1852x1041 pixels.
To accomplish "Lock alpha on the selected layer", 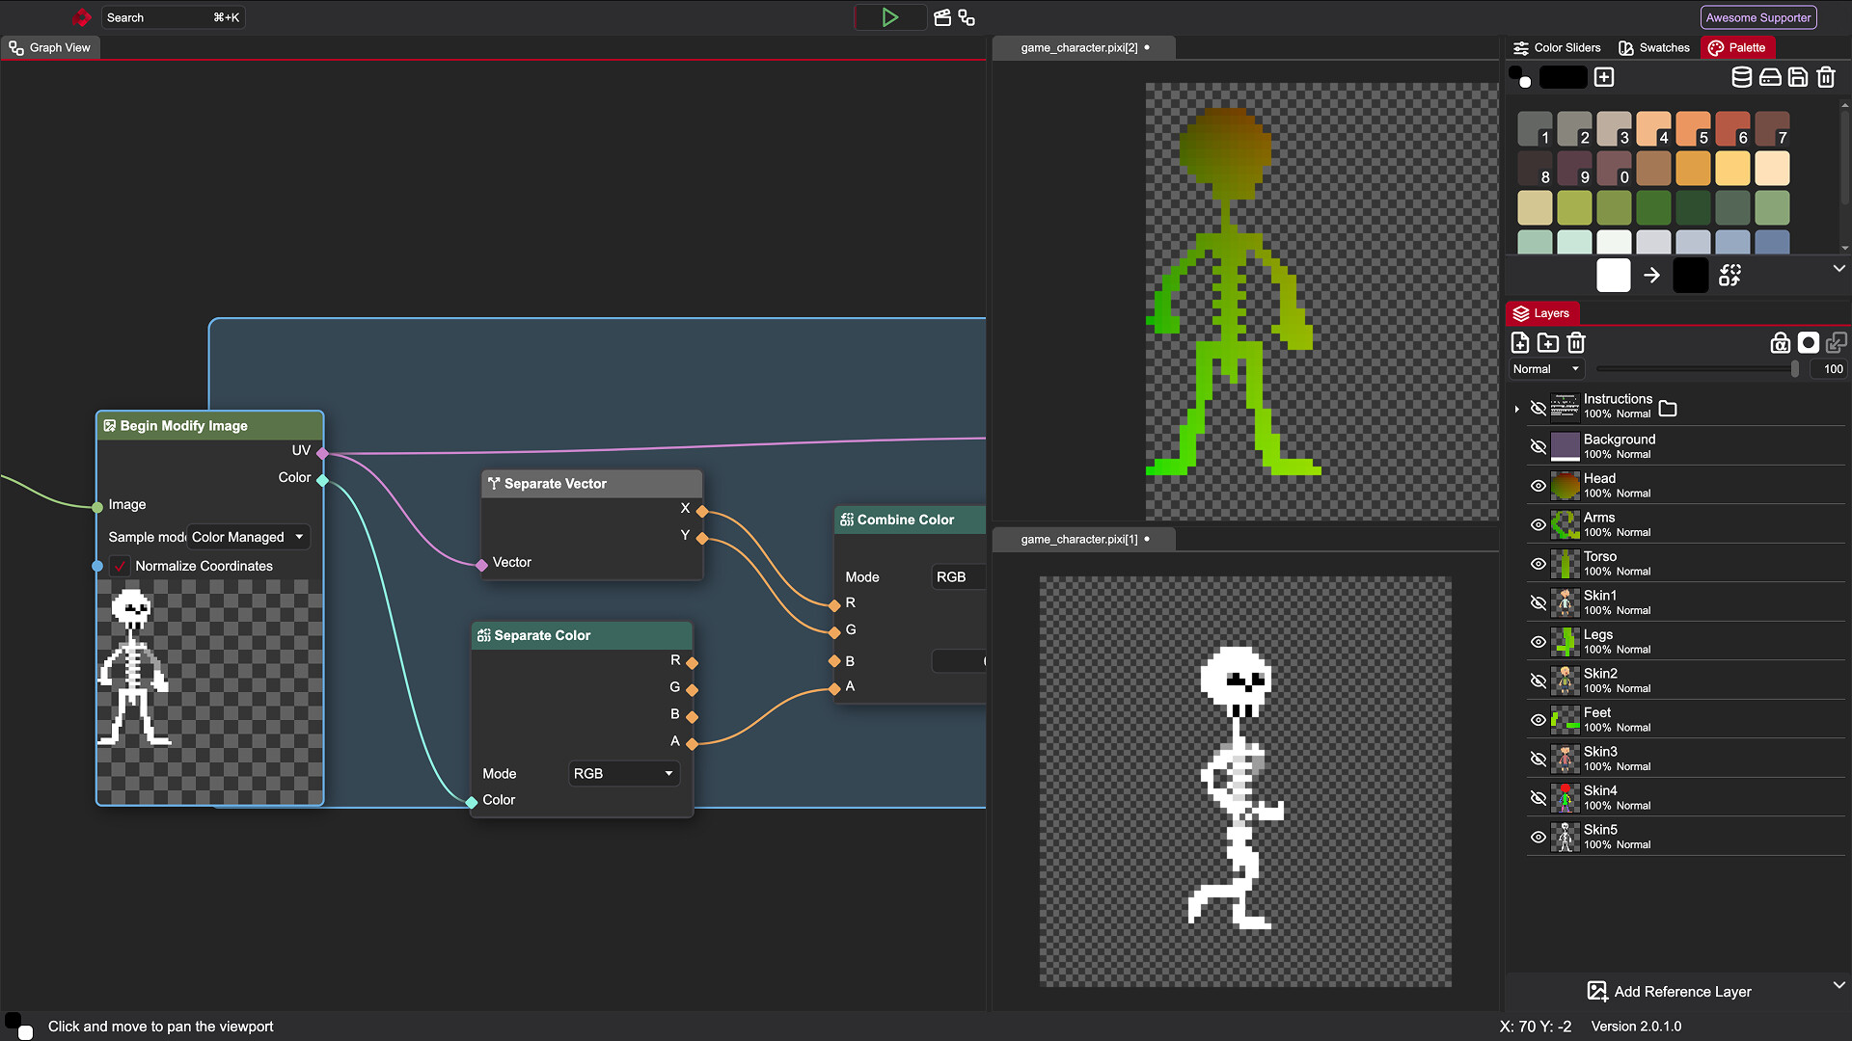I will point(1780,342).
